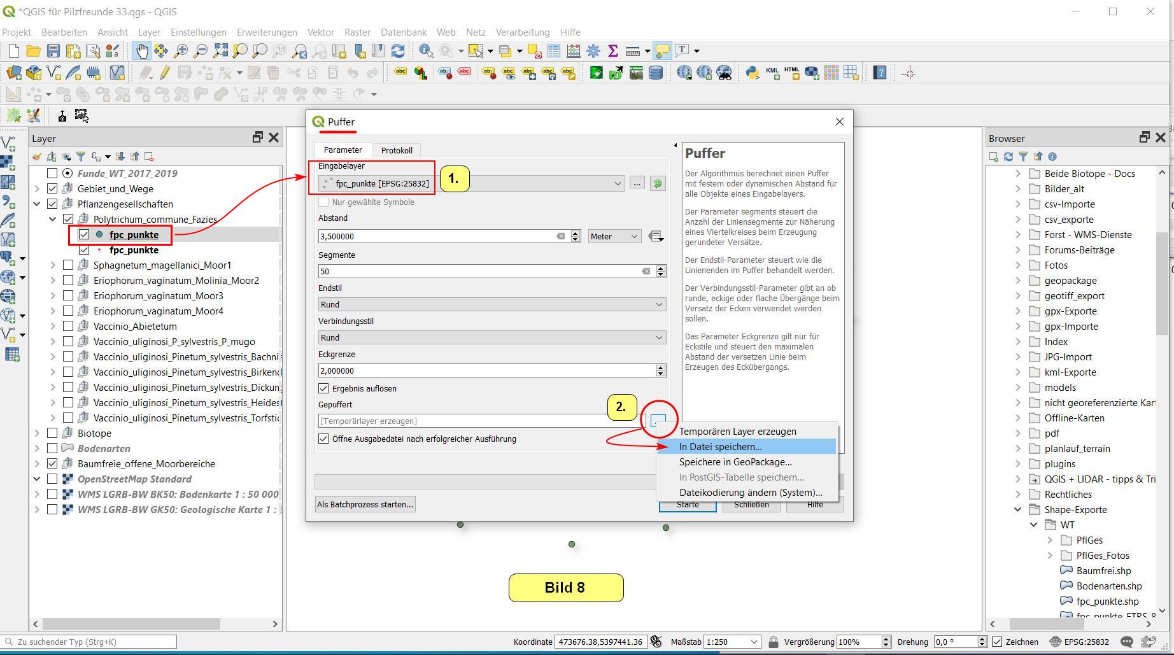Click the data-defined override icon beside Abstand

(656, 236)
